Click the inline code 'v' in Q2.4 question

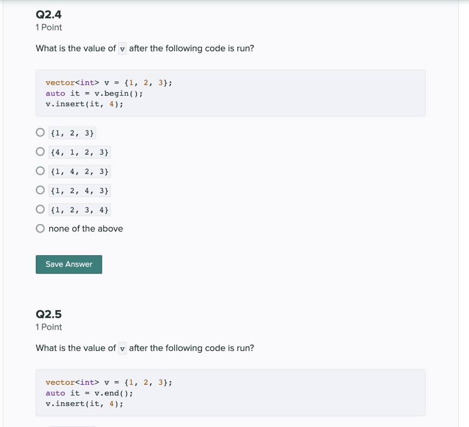pyautogui.click(x=122, y=49)
